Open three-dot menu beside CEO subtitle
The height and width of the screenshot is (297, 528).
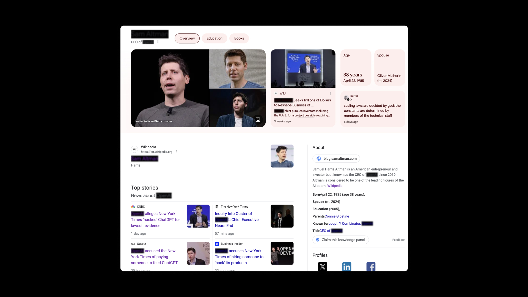158,42
